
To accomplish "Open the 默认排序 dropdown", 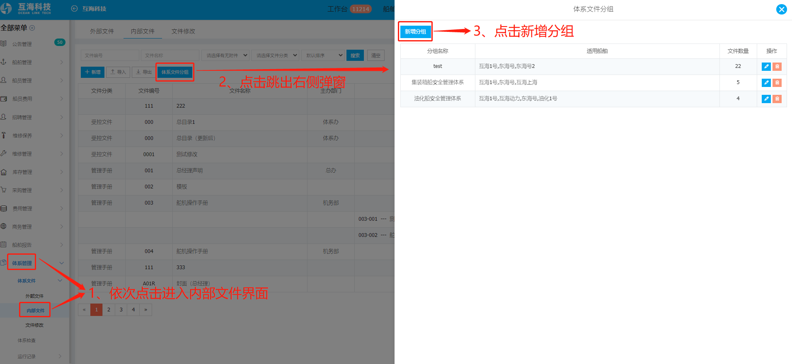I will pyautogui.click(x=323, y=55).
